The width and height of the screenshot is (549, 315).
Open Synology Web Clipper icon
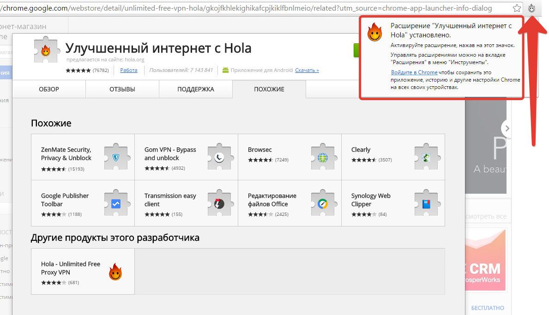click(x=427, y=203)
